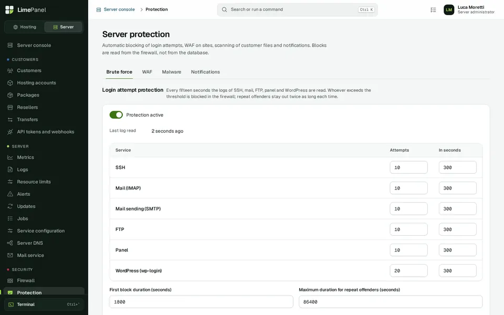The image size is (504, 315).
Task: Click the breadcrumb server icon
Action: (x=99, y=9)
